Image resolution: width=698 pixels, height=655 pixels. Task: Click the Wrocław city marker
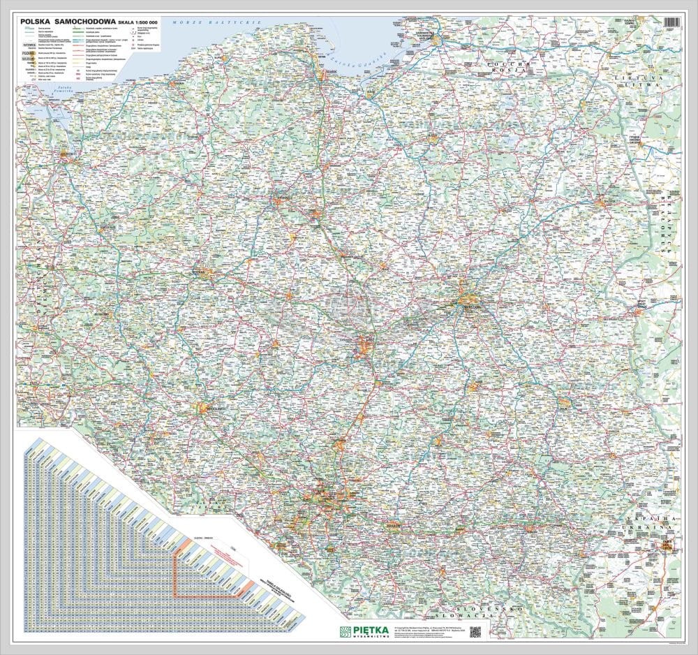203,409
